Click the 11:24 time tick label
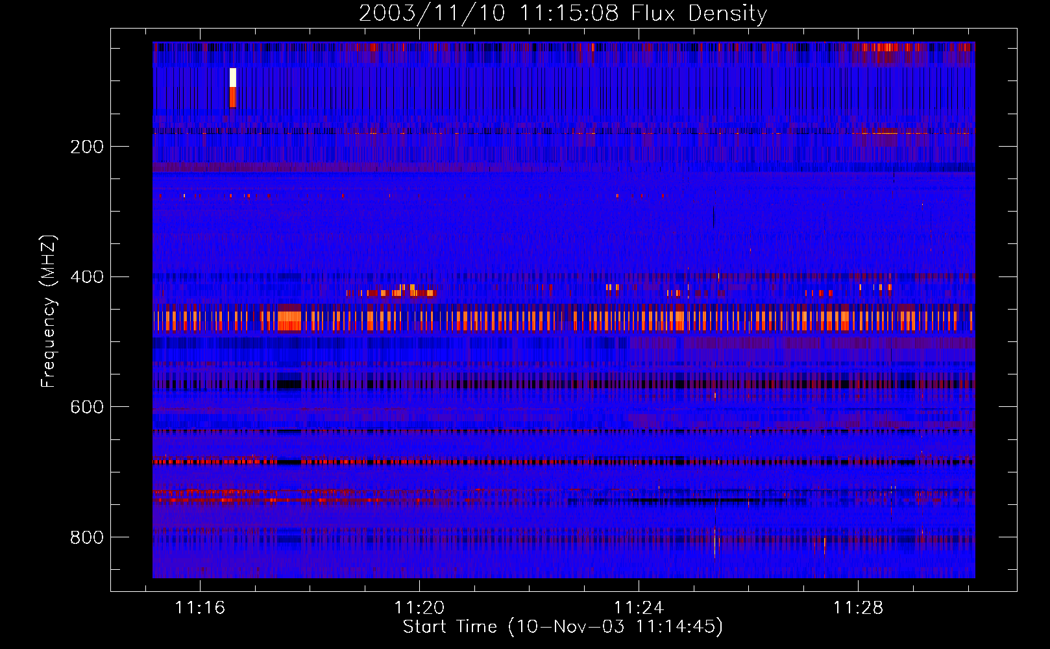Image resolution: width=1050 pixels, height=649 pixels. pos(639,607)
